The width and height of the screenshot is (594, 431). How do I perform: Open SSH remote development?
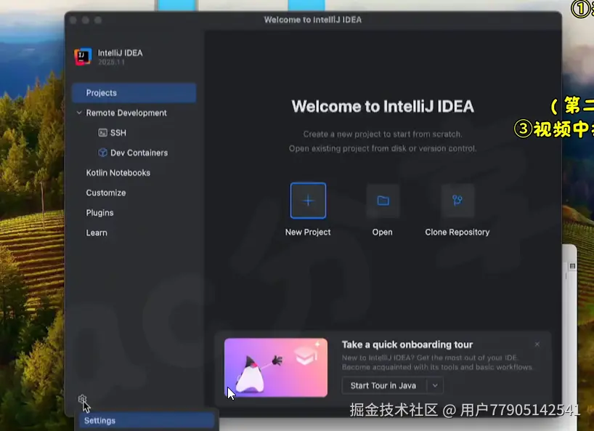[118, 133]
